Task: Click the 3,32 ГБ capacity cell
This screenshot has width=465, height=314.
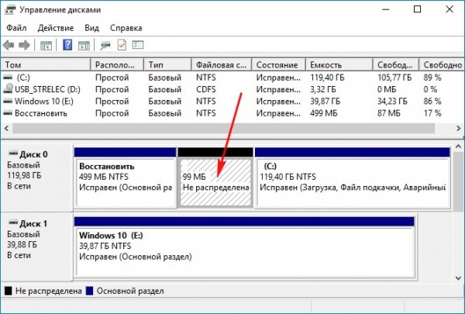Action: click(x=323, y=89)
